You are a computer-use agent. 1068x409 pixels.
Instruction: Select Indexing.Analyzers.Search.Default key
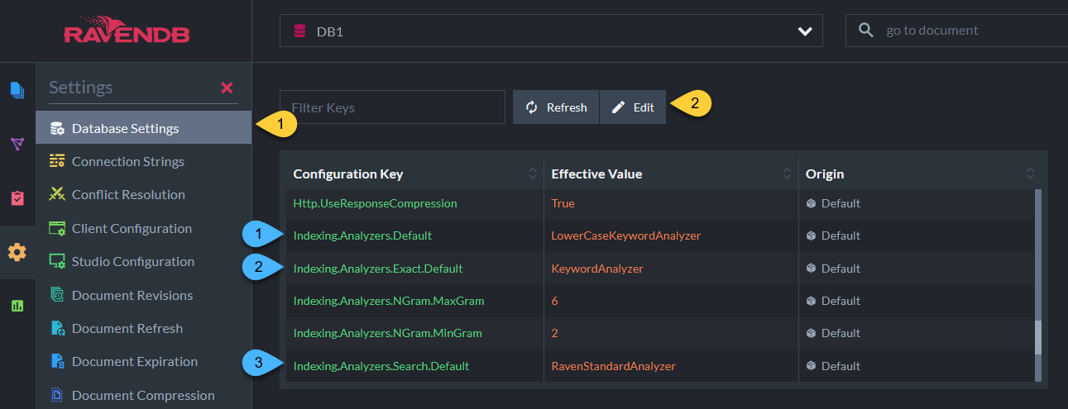pos(381,366)
